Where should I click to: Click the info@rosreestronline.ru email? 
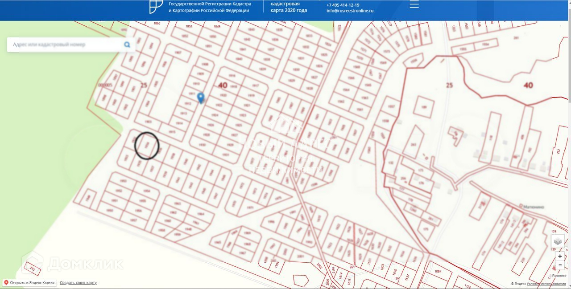pos(350,11)
